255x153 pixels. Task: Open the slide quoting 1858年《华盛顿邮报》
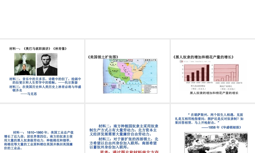(x=213, y=129)
